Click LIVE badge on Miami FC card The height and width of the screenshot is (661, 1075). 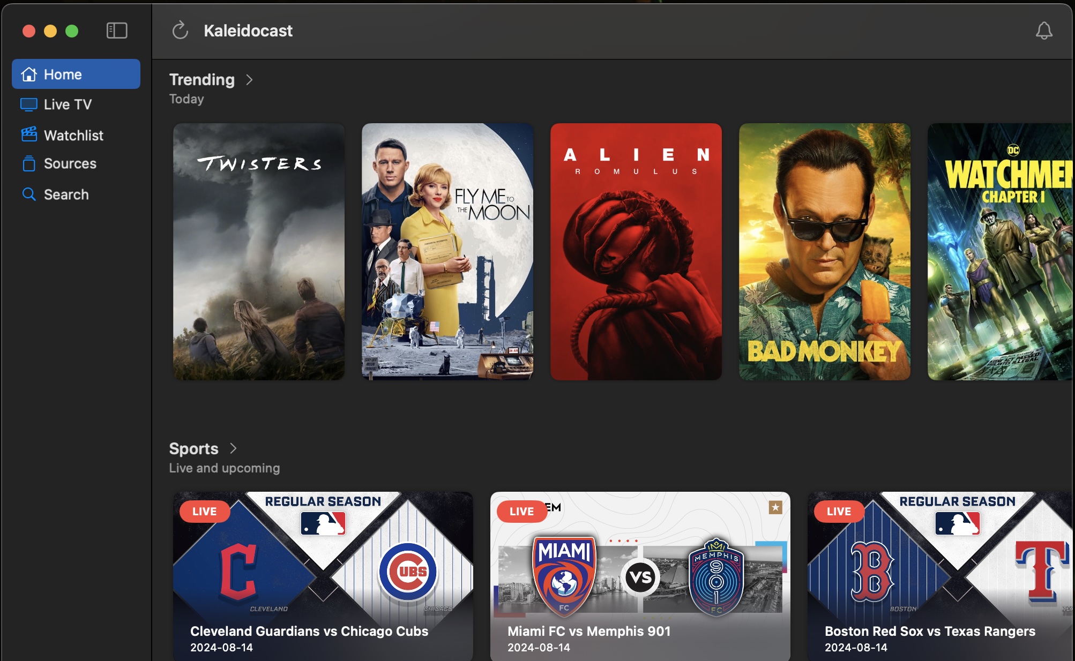(x=522, y=512)
